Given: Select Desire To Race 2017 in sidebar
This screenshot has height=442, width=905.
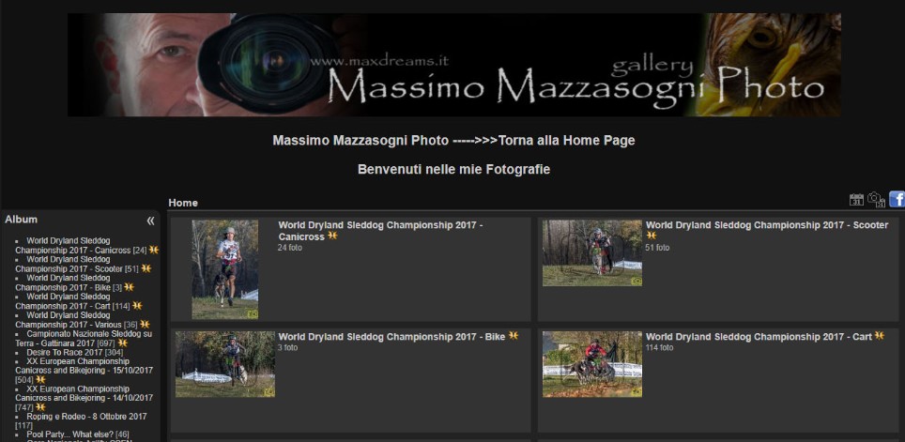Looking at the screenshot, I should [x=65, y=352].
